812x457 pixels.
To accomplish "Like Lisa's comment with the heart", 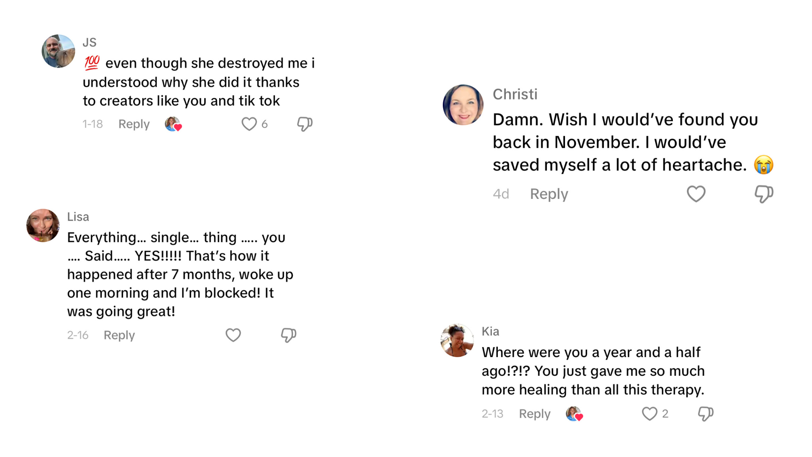I will pos(233,335).
